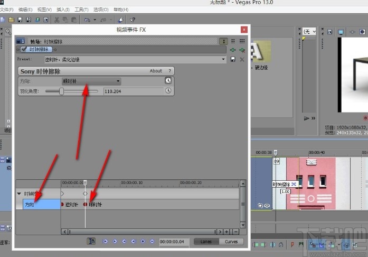This screenshot has width=368, height=257.
Task: Click the ? help button beside About
Action: (169, 71)
